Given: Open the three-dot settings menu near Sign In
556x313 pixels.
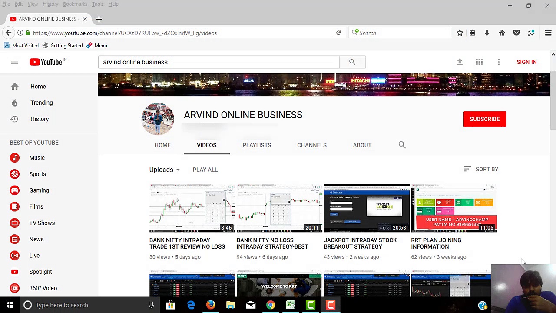Looking at the screenshot, I should tap(499, 62).
